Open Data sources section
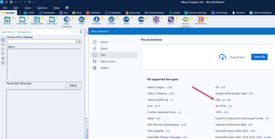275x139 pixels. 114,61
